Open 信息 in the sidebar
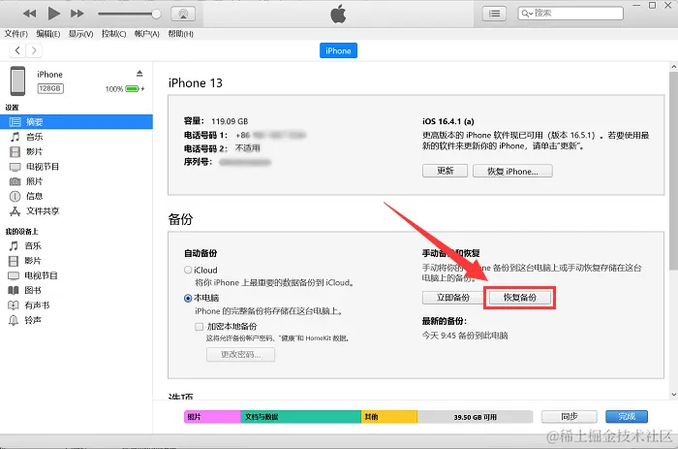678x449 pixels. (x=77, y=196)
